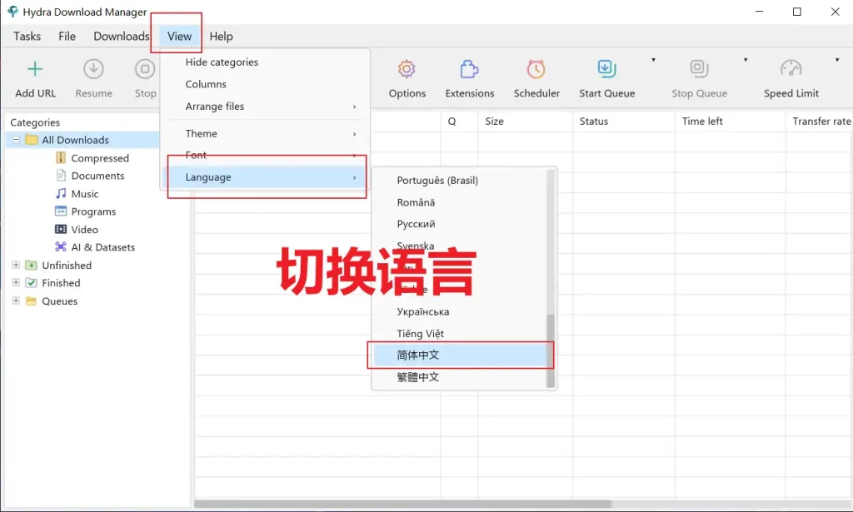Open the Downloads menu
Screen dimensions: 853x512
point(121,37)
